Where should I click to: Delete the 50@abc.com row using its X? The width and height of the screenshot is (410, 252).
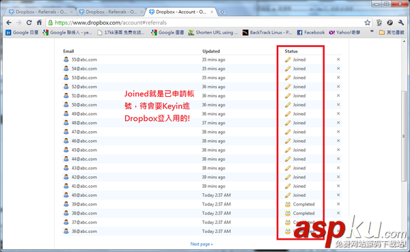(338, 104)
